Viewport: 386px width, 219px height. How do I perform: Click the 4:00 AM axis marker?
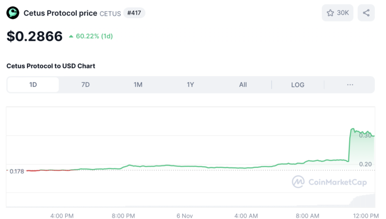(x=246, y=215)
